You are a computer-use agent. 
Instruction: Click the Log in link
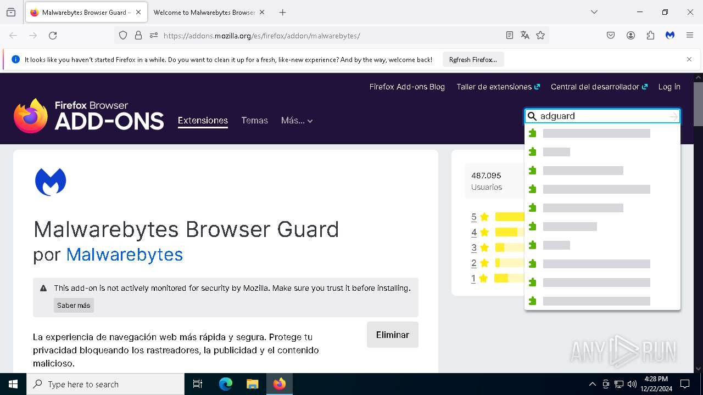(669, 87)
